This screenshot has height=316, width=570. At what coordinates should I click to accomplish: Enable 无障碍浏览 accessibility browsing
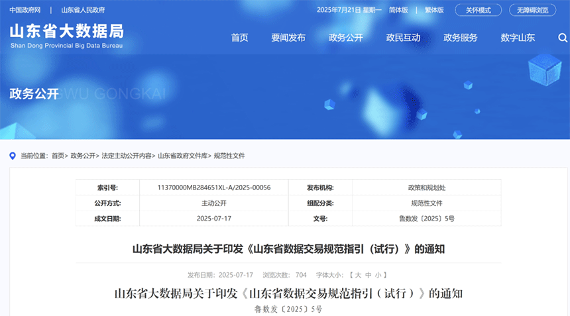pyautogui.click(x=532, y=10)
